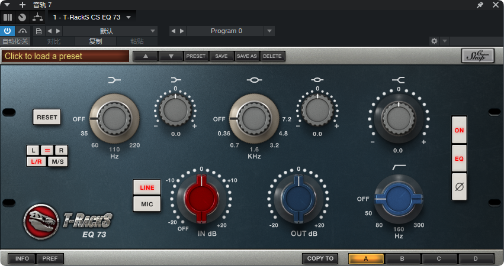Click the sidechain curve icon

pos(23,31)
